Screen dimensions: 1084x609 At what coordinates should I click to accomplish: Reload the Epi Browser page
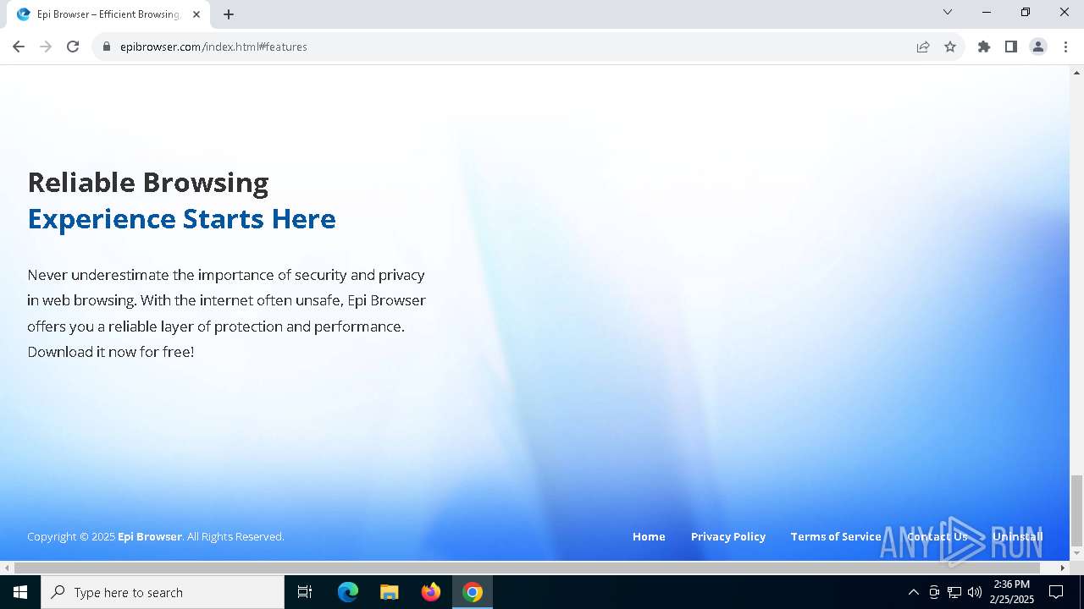pyautogui.click(x=73, y=47)
